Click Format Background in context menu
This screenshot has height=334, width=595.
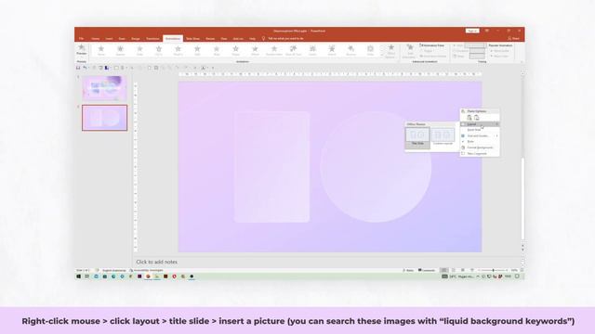coord(480,148)
